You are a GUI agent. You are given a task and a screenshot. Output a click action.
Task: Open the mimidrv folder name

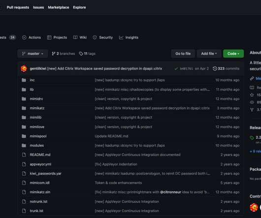click(x=36, y=99)
